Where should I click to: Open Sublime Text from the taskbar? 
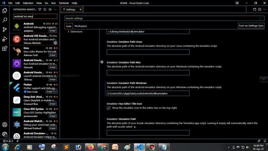pos(66,147)
